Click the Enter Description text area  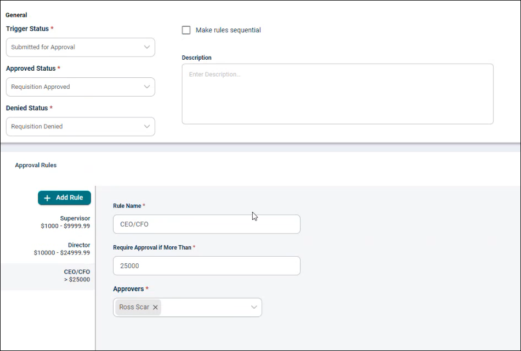[x=337, y=93]
